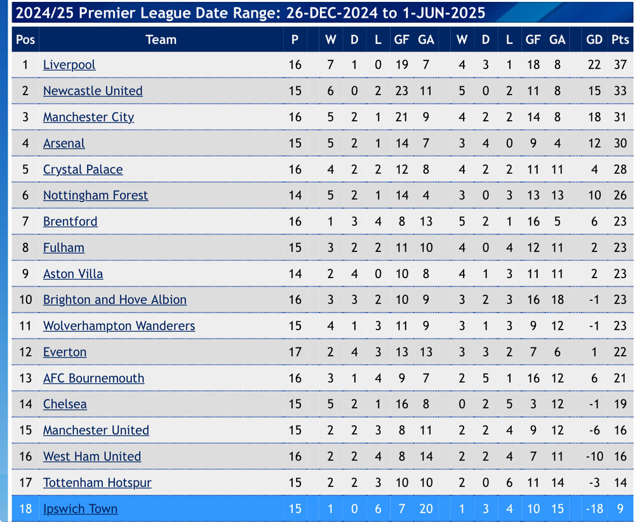Viewport: 635px width, 522px height.
Task: Select the Aston Villa link
Action: (x=73, y=274)
